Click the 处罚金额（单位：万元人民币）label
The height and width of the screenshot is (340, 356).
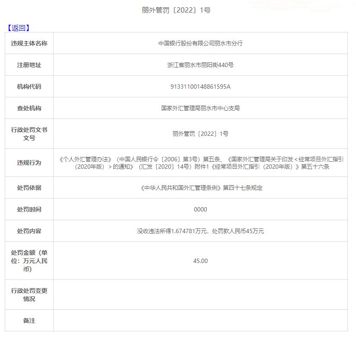[29, 261]
